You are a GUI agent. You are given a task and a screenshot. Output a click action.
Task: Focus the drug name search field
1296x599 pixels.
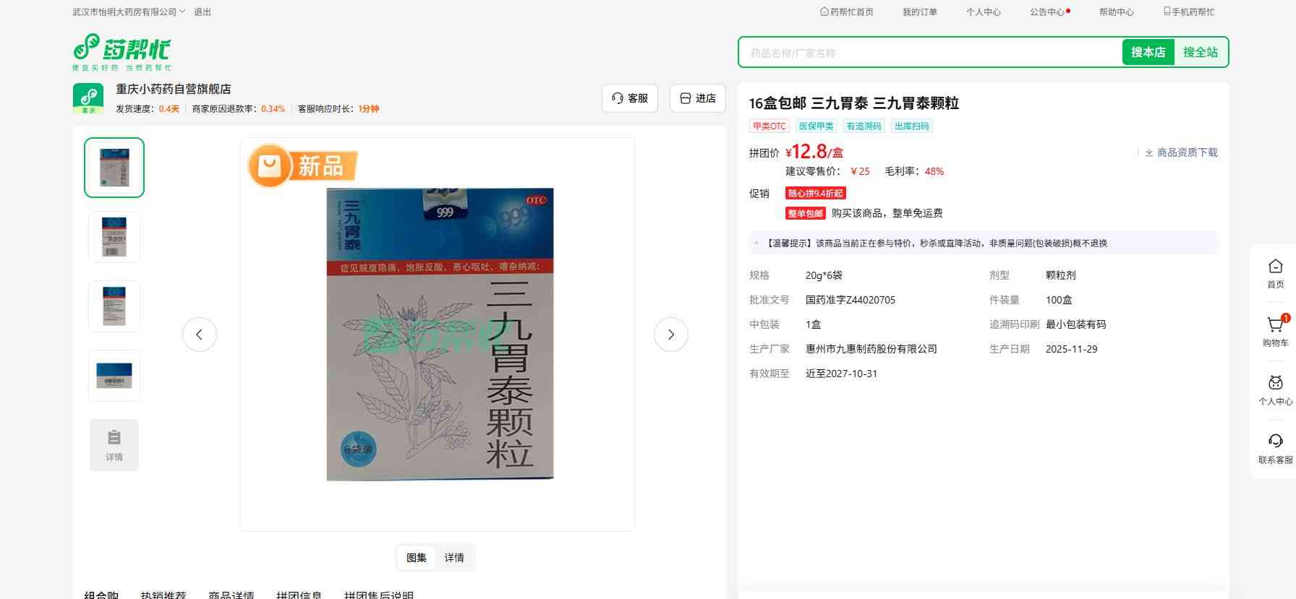click(x=929, y=53)
